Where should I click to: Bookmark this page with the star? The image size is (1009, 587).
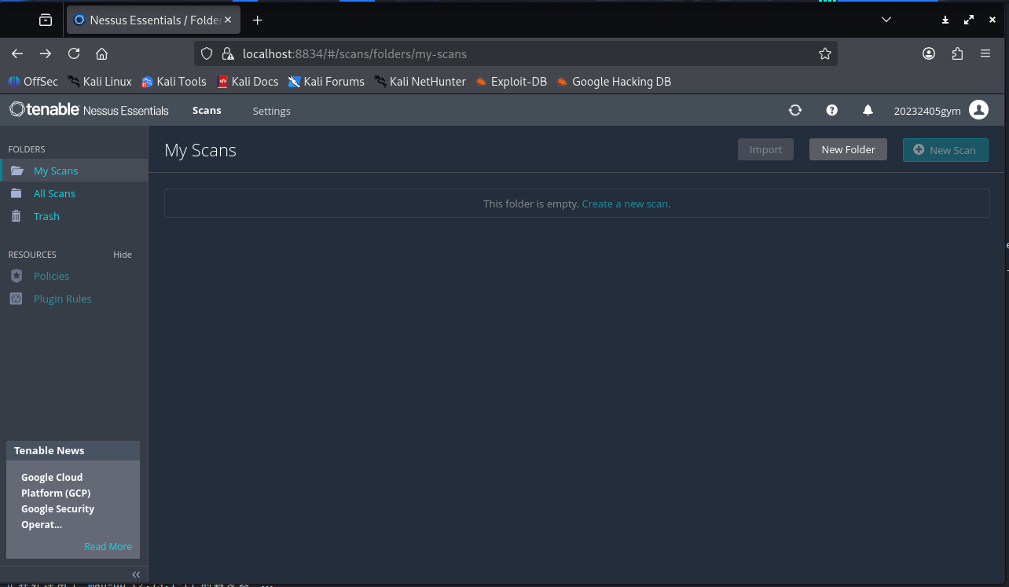[x=825, y=53]
